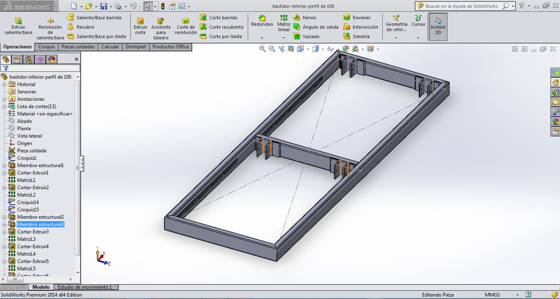This screenshot has height=299, width=560.
Task: Select Cortar-Extruir4 in feature tree
Action: (33, 247)
